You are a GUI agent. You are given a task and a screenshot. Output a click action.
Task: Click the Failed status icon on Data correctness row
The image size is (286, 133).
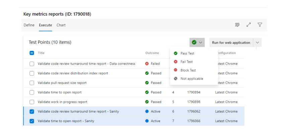[147, 64]
